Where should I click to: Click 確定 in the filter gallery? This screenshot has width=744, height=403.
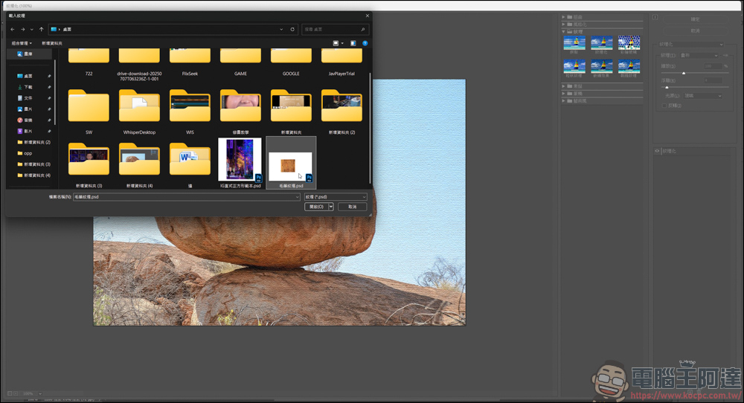[695, 19]
